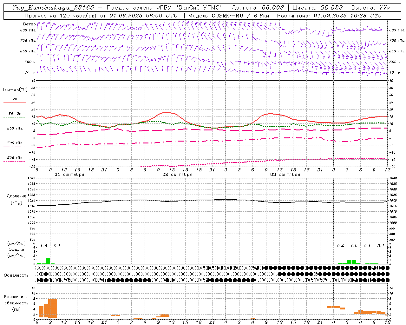406x325 pixels.
Task: Click the Ветер panel label
Action: 29,24
